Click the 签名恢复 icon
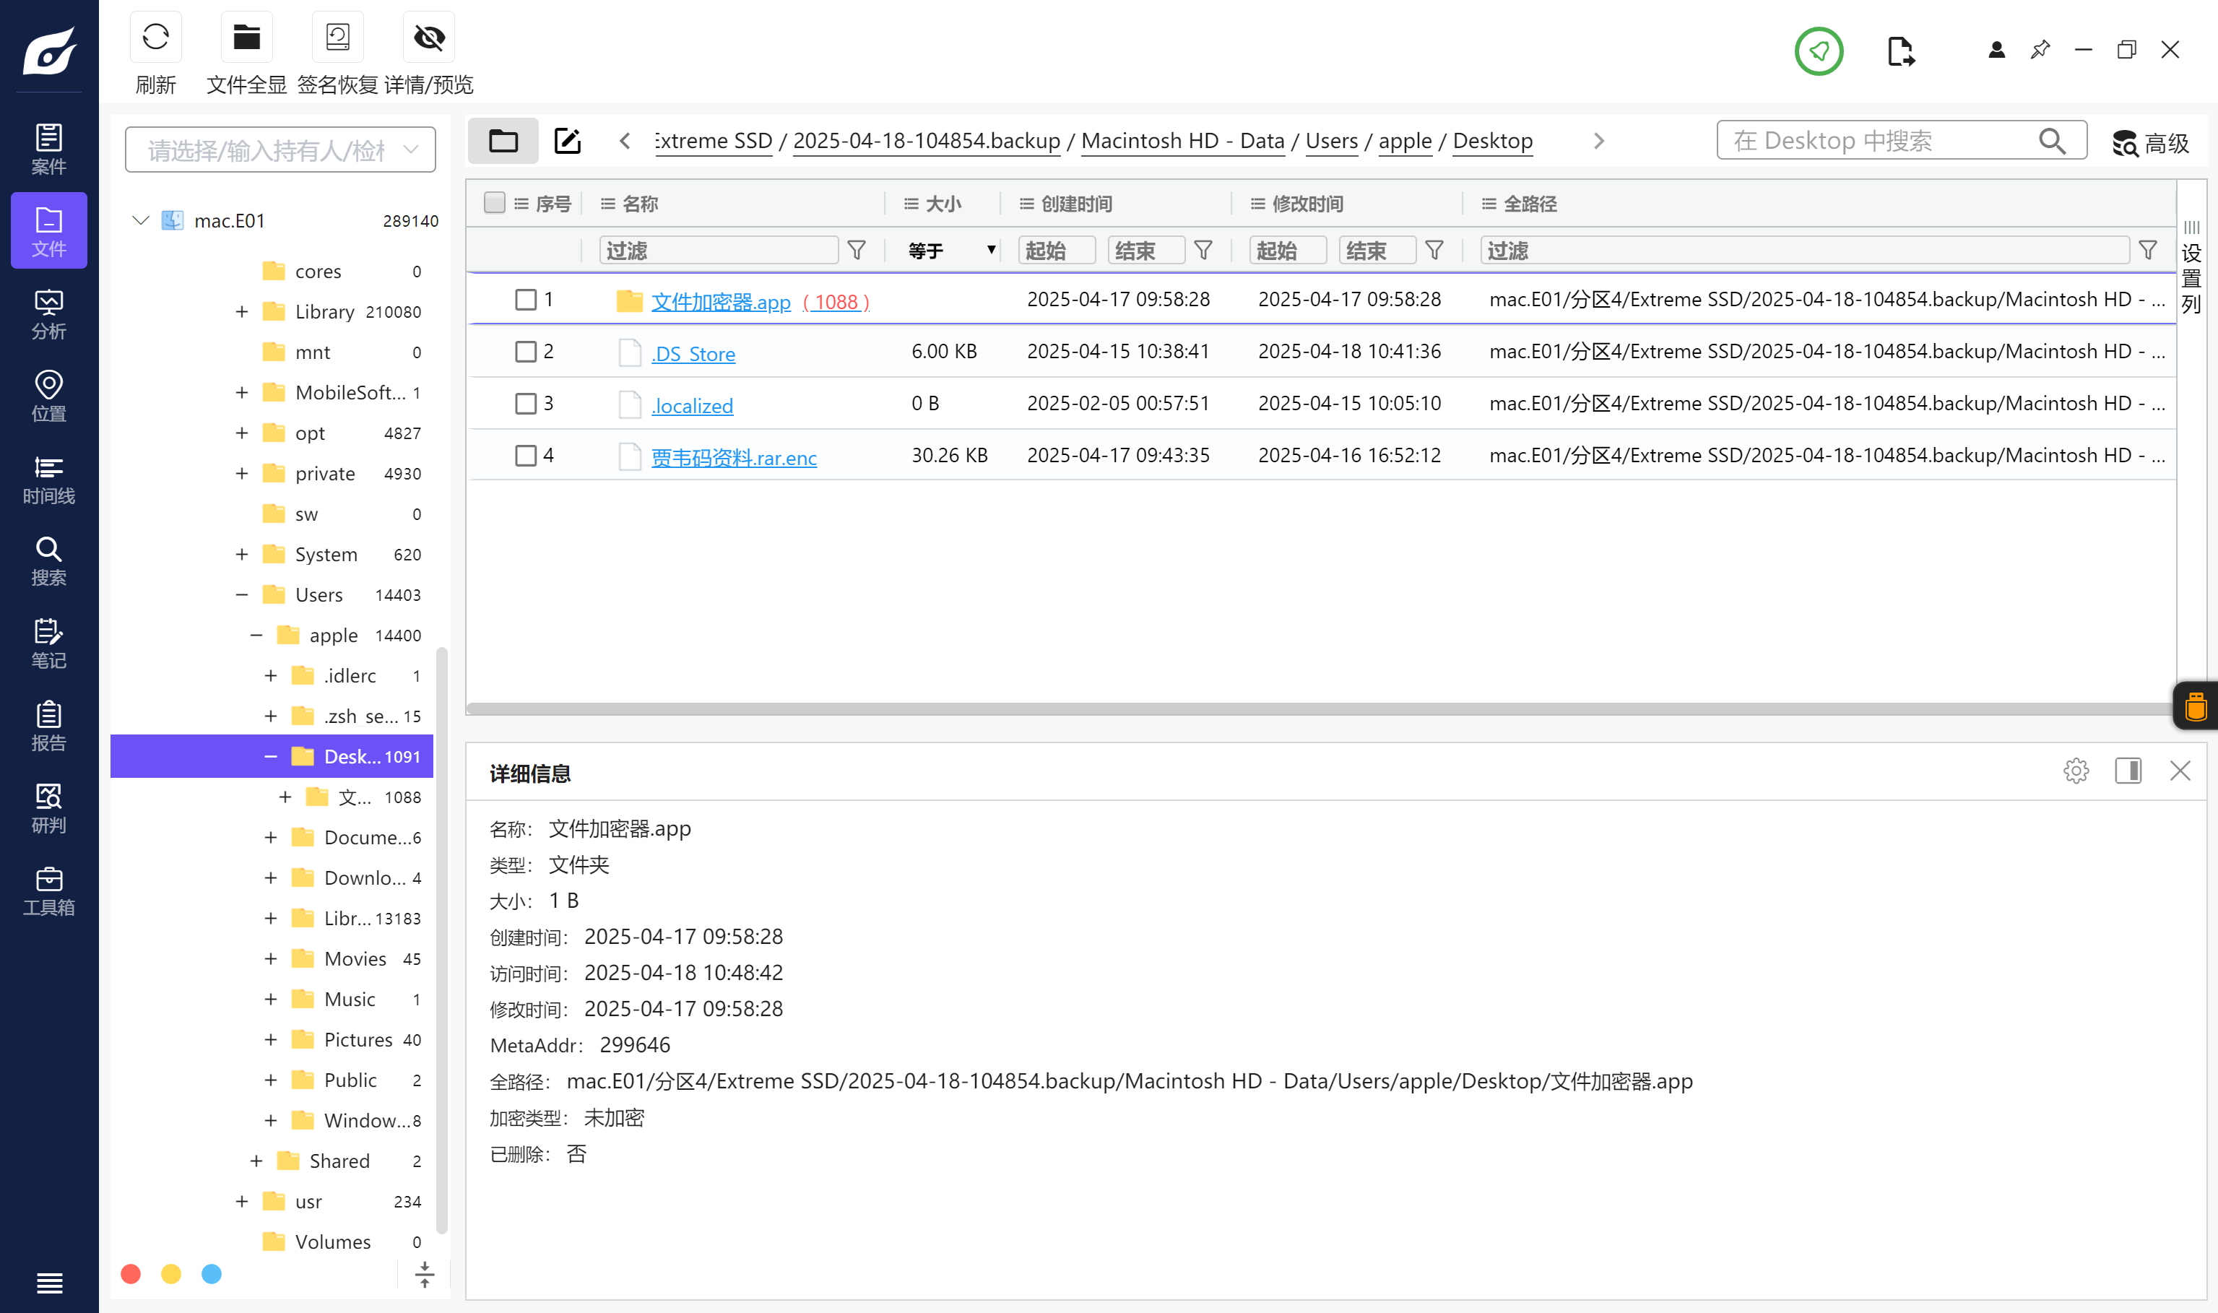The image size is (2218, 1313). [338, 37]
